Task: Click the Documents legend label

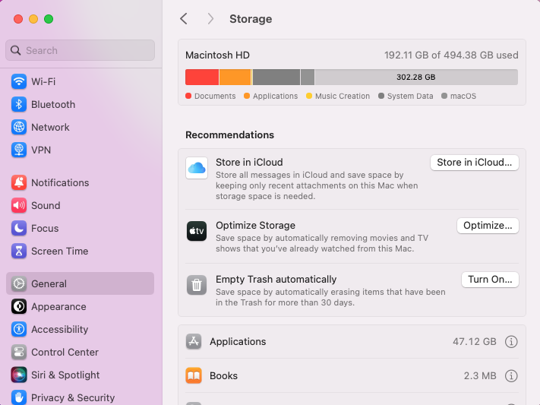Action: (215, 97)
